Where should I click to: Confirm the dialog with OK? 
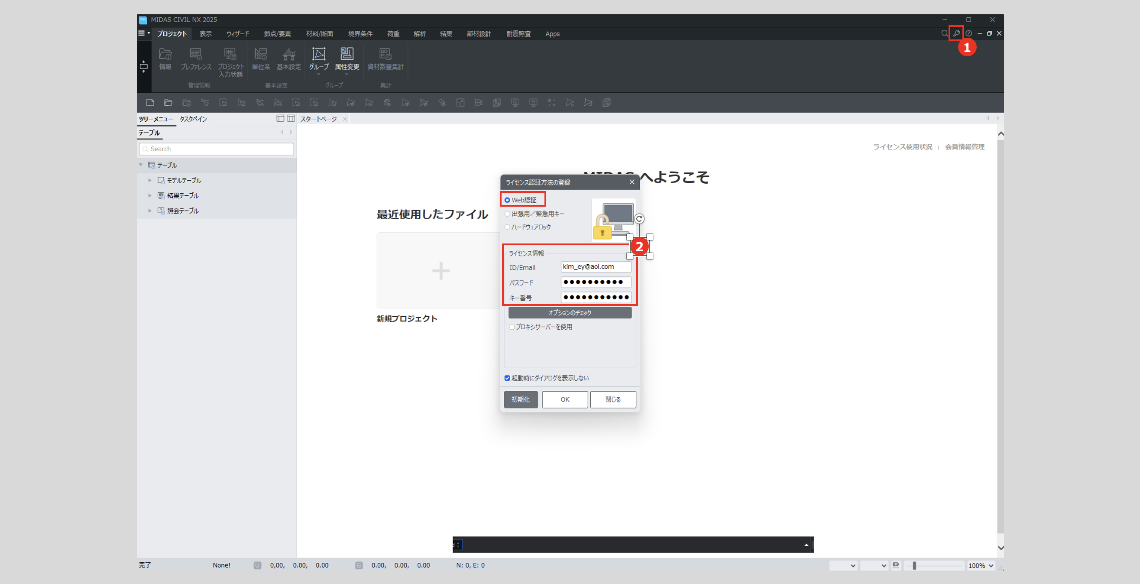(x=565, y=399)
